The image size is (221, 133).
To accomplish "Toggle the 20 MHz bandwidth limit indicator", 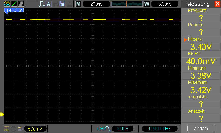I will 13,129.
